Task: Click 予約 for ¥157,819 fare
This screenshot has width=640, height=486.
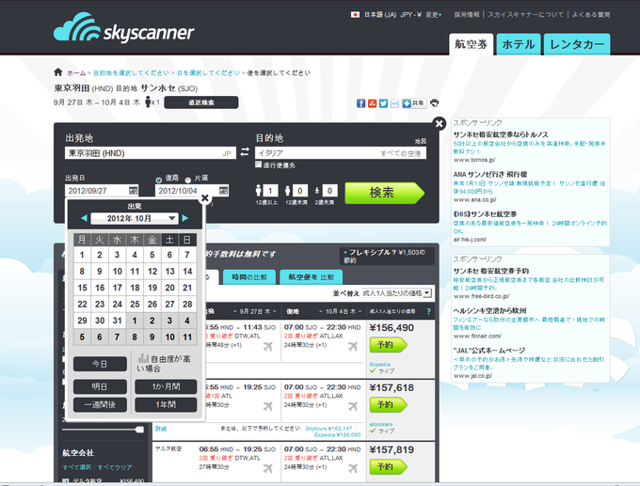Action: [x=388, y=466]
